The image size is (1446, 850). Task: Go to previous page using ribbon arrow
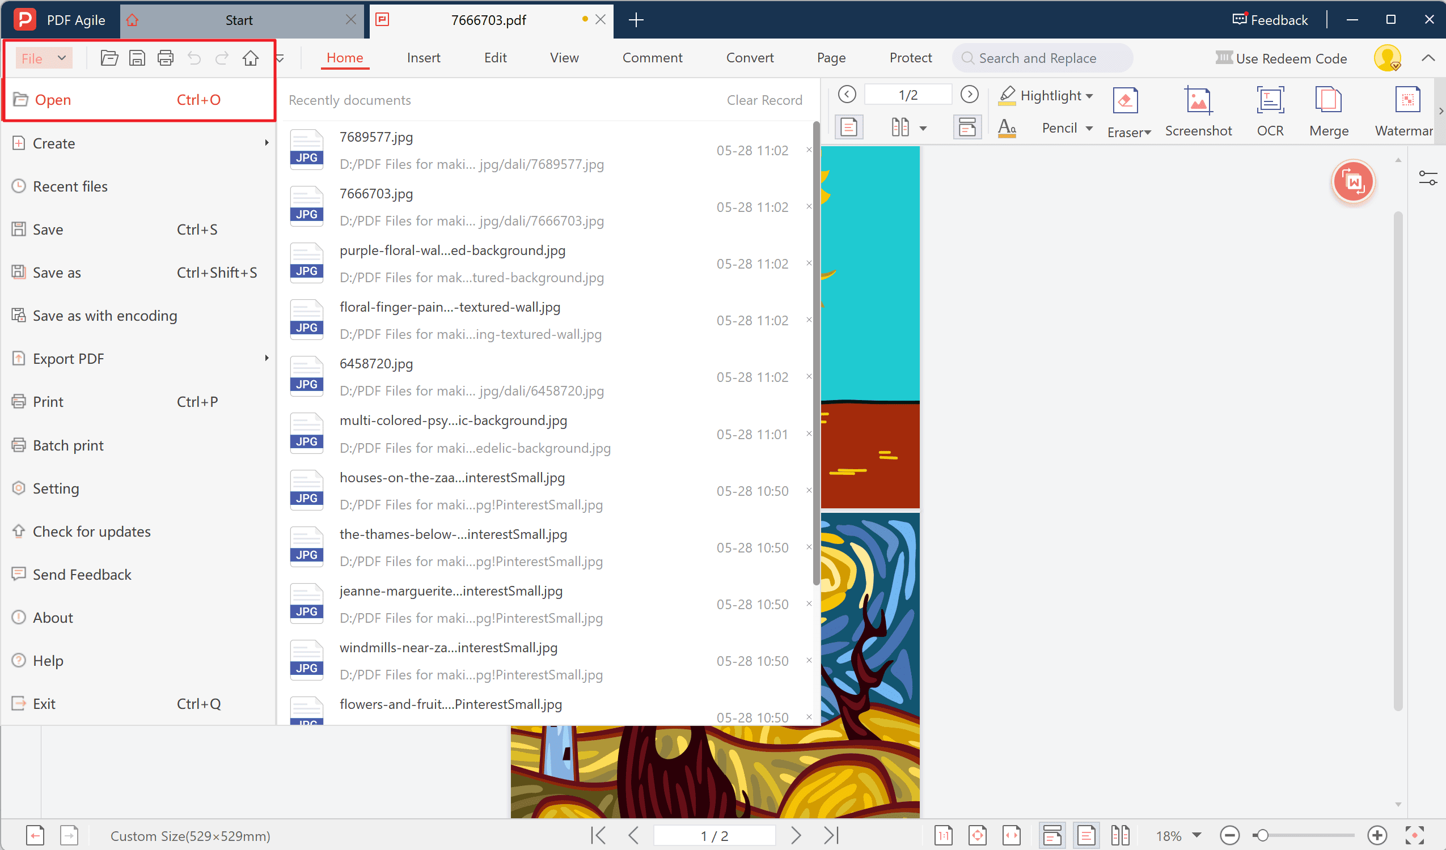click(847, 94)
